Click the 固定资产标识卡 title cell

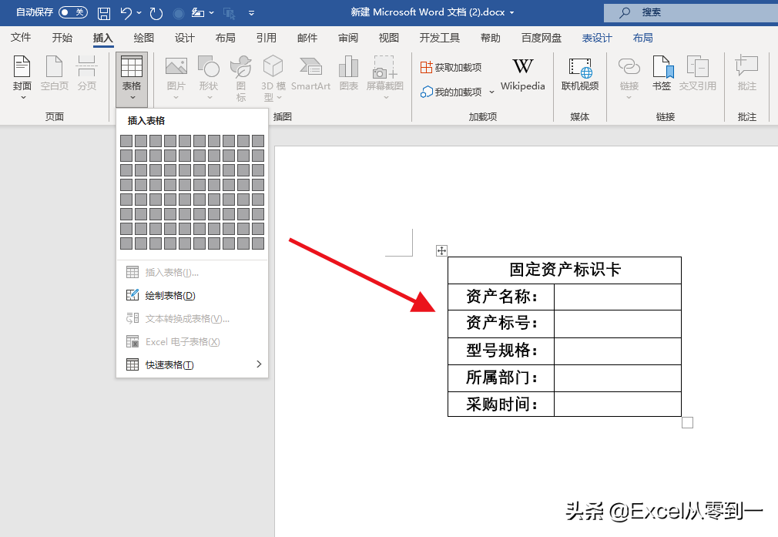(565, 270)
